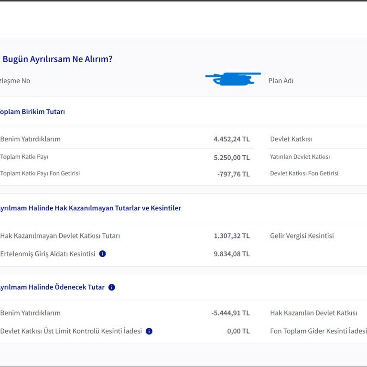
Task: Open info tooltip for Üst Limit Kontrolü Kesinti İadesi
Action: 149,331
